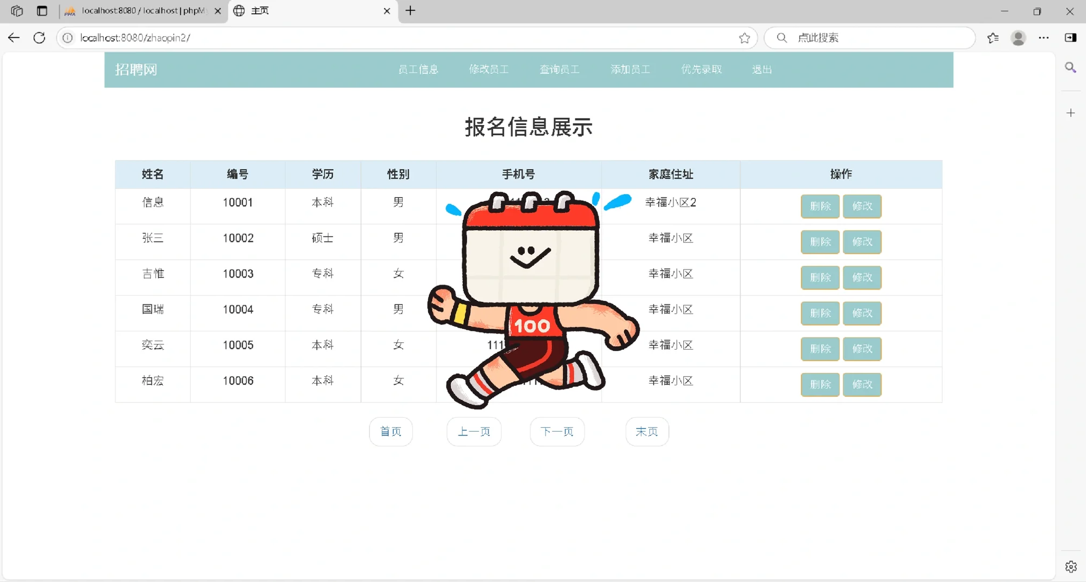
Task: Refresh the current page
Action: point(39,38)
